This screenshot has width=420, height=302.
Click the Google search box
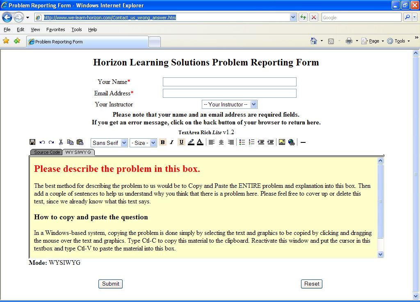pos(361,18)
